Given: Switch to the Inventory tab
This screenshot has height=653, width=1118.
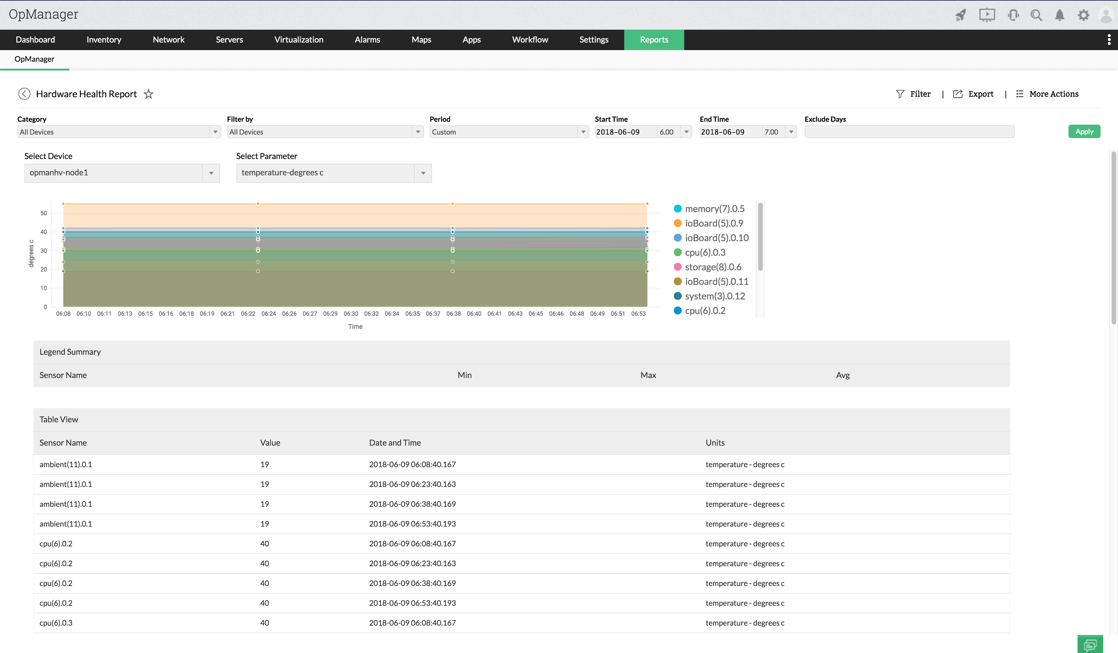Looking at the screenshot, I should tap(104, 40).
